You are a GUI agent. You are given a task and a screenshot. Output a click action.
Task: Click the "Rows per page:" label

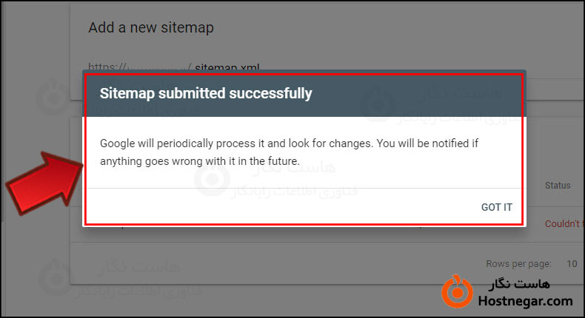(x=516, y=263)
